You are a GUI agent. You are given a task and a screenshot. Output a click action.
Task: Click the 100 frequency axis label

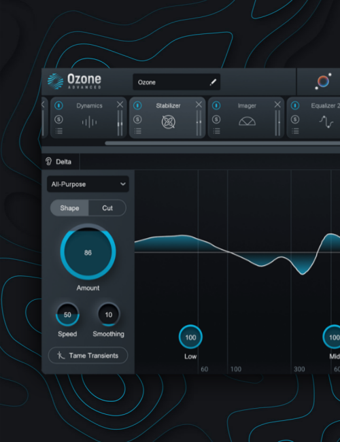pos(236,369)
